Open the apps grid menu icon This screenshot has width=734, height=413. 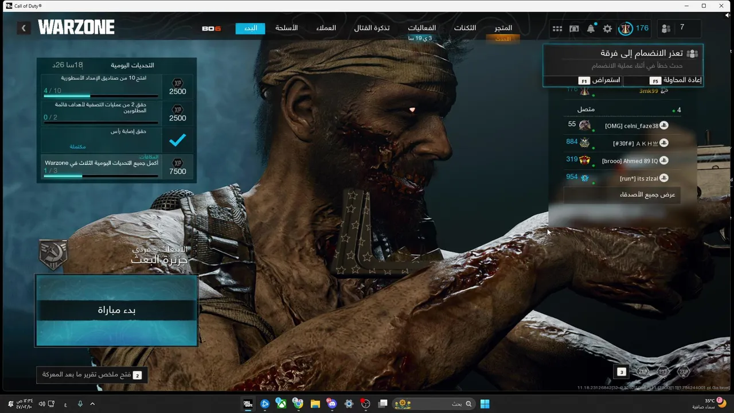pos(557,29)
